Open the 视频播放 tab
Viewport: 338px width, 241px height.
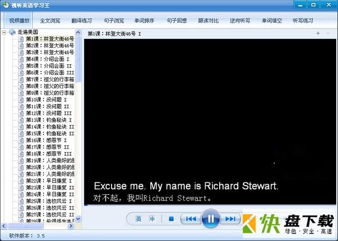click(19, 21)
